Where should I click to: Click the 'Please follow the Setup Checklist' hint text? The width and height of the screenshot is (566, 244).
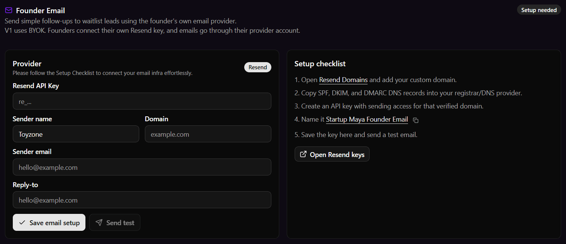pyautogui.click(x=103, y=73)
